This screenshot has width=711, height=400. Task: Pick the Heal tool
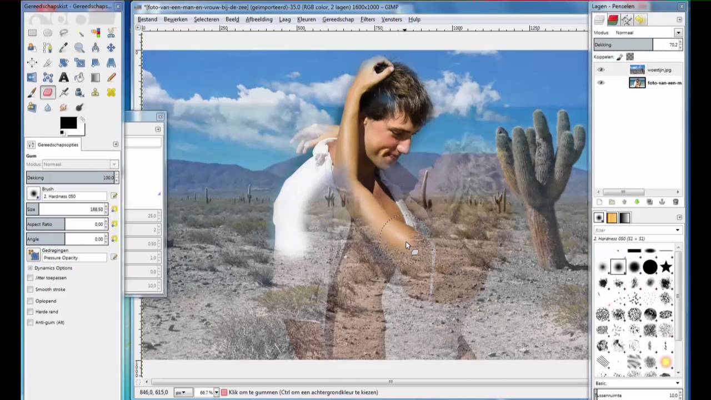click(x=111, y=93)
